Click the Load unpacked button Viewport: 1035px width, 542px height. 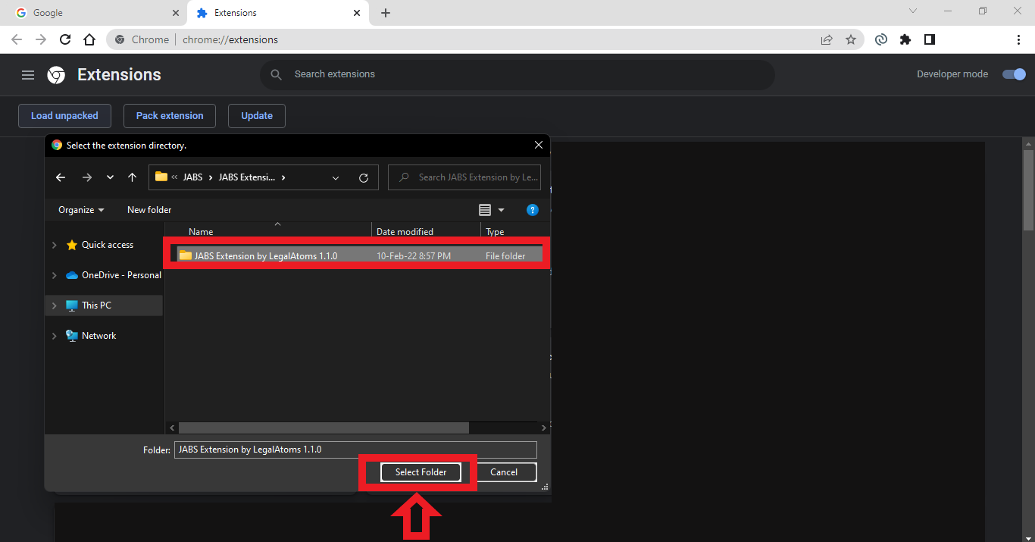coord(64,115)
